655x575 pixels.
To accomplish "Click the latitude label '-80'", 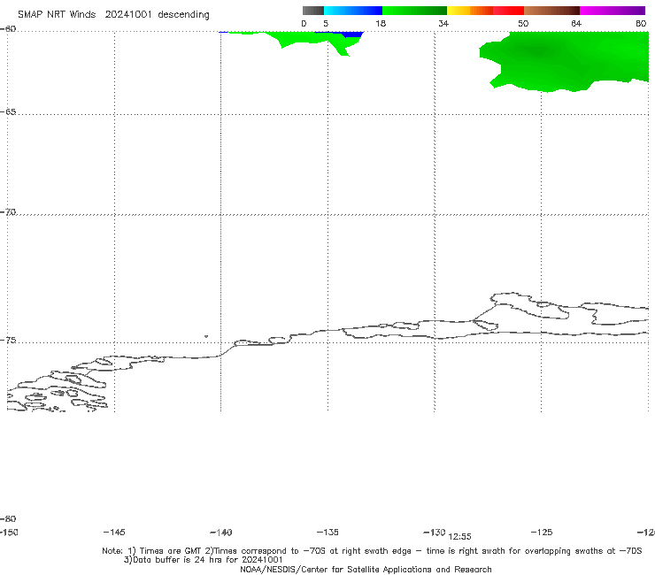I will 8,518.
